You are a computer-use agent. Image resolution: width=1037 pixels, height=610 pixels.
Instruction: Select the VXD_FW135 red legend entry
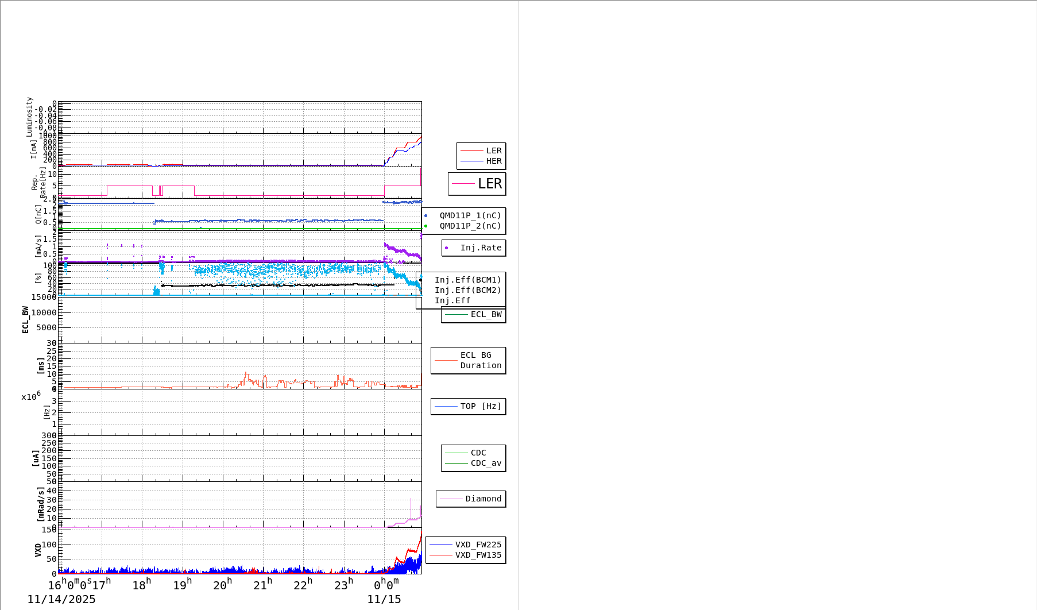pos(466,555)
